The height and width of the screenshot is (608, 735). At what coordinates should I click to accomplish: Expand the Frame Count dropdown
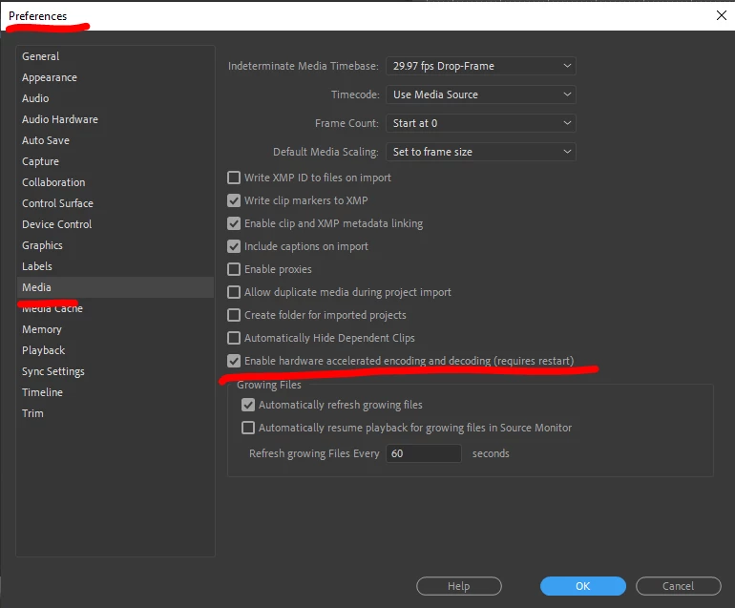tap(481, 123)
